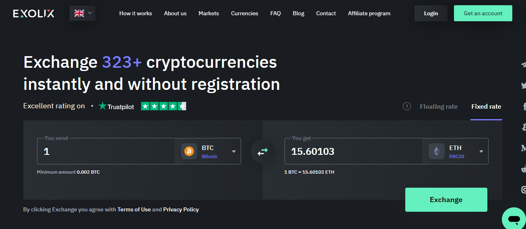Go to the Affiliate program page
The width and height of the screenshot is (526, 229).
click(369, 13)
